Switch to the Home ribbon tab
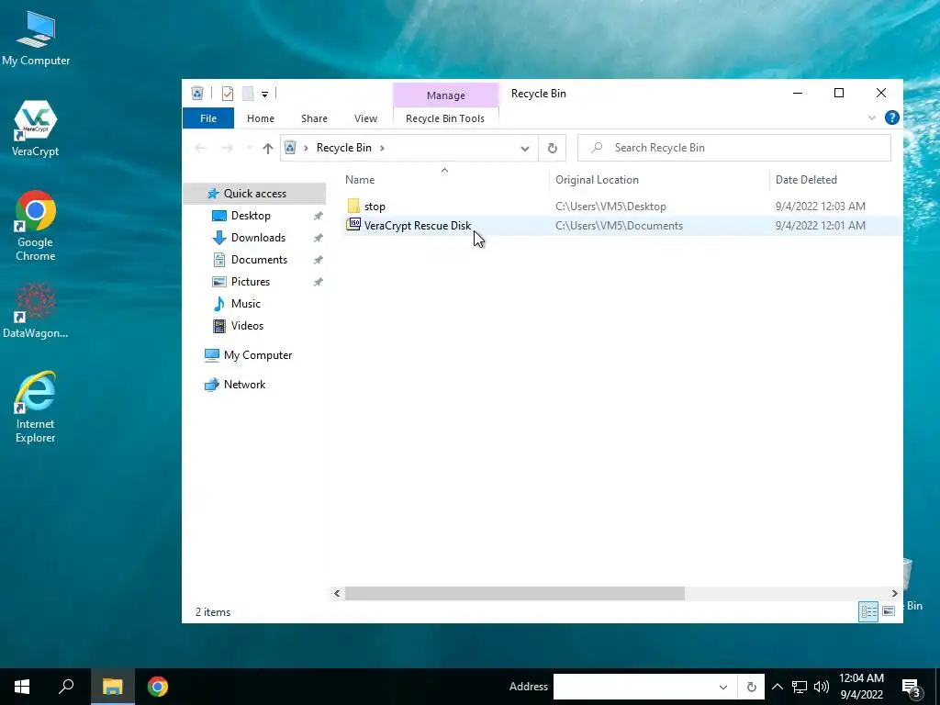 pos(260,118)
